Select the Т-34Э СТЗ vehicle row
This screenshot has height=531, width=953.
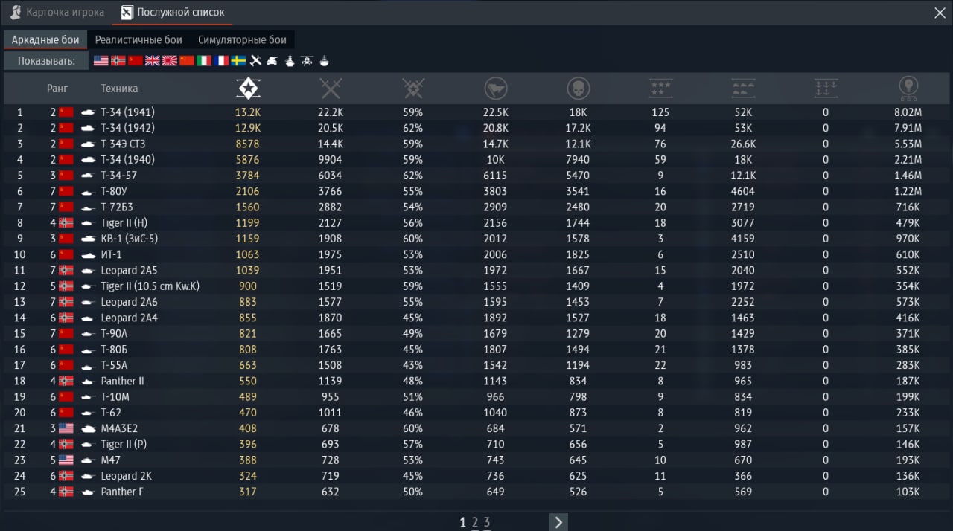point(476,144)
